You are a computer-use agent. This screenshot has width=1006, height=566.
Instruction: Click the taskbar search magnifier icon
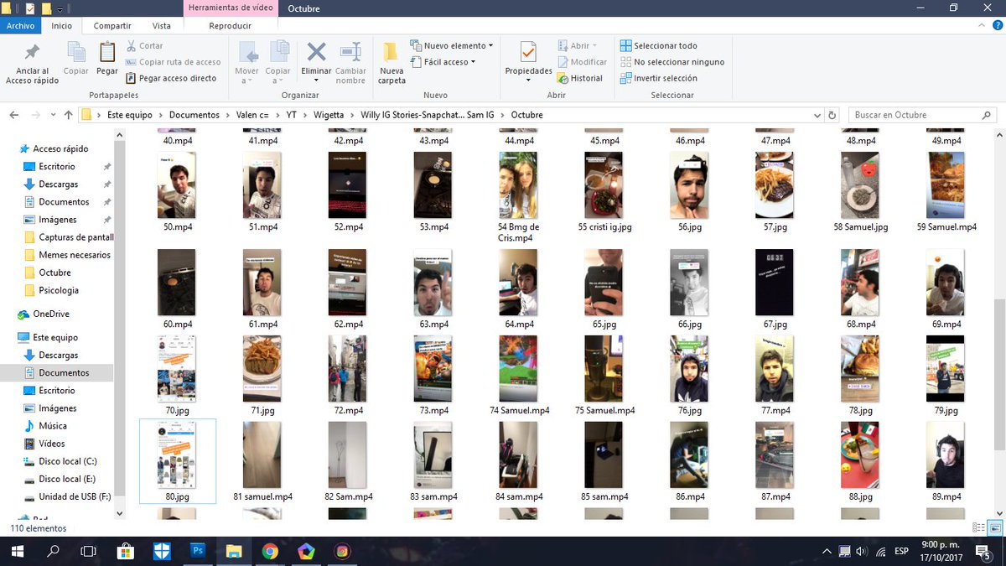point(53,551)
